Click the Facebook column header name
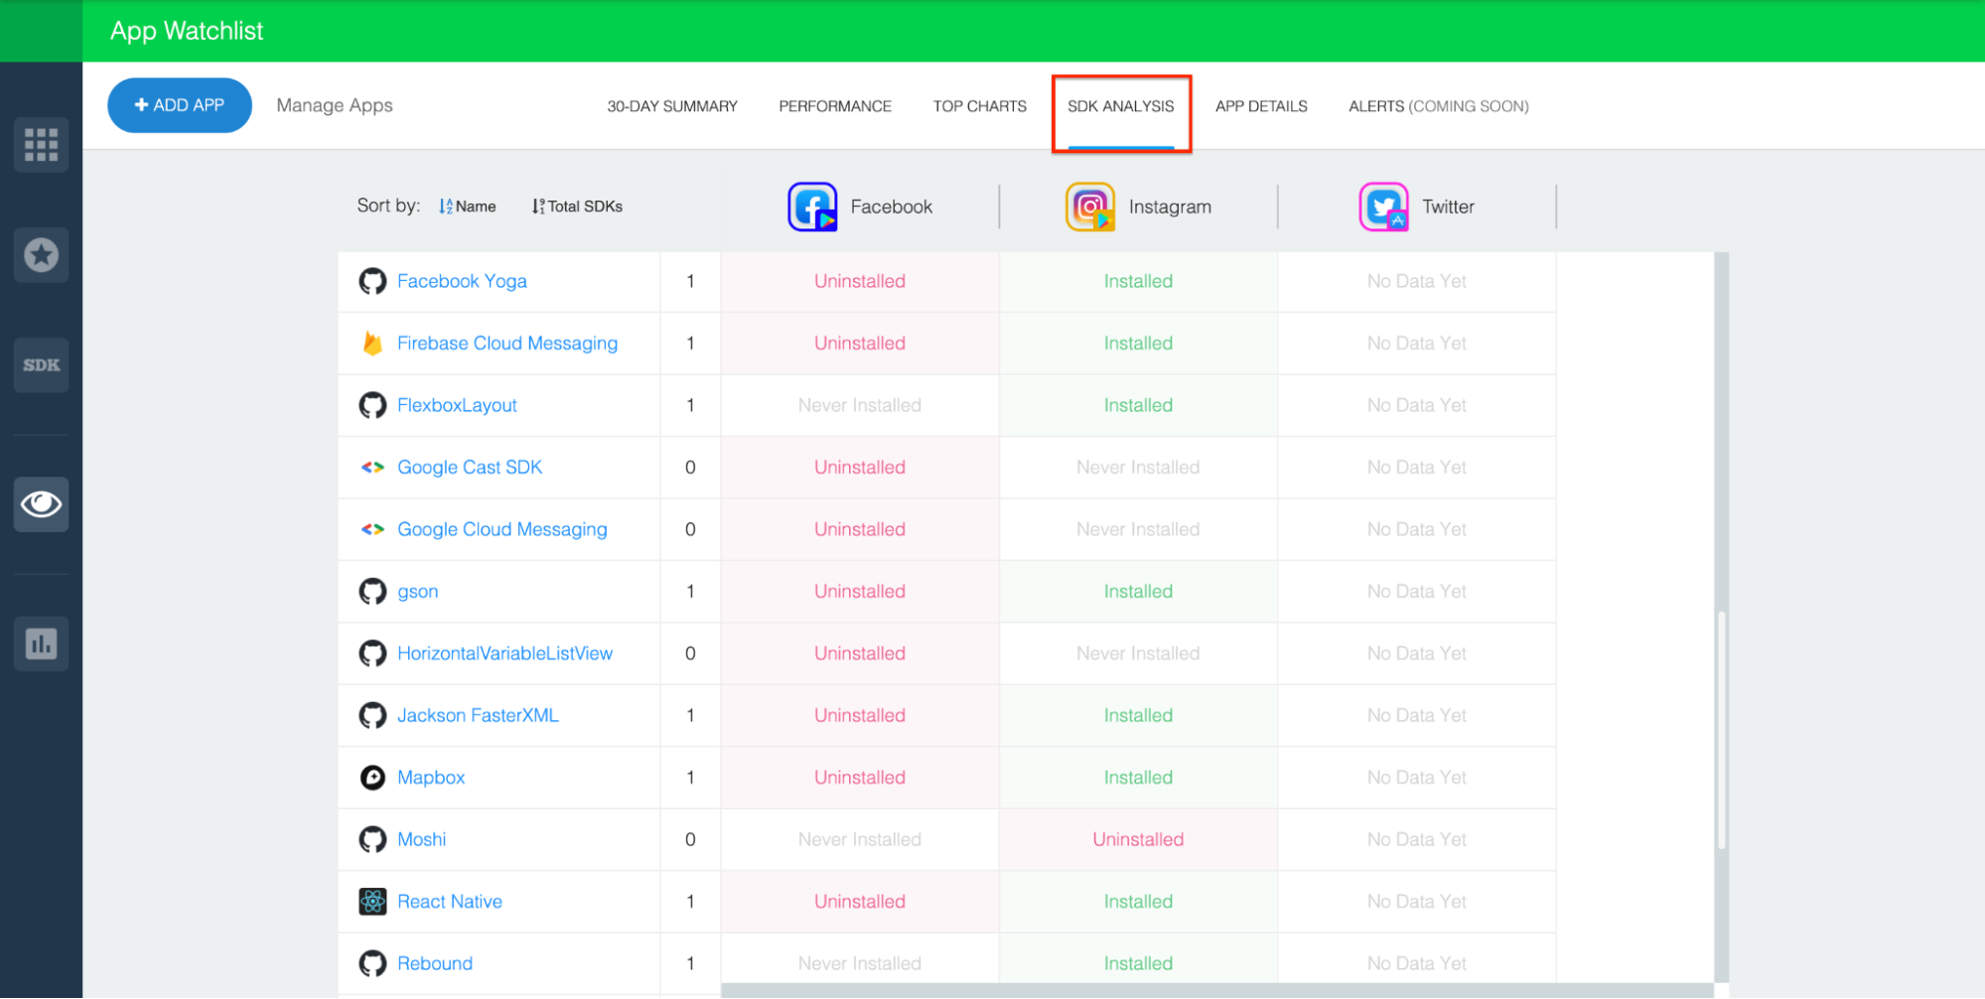The width and height of the screenshot is (1985, 999). click(x=892, y=207)
